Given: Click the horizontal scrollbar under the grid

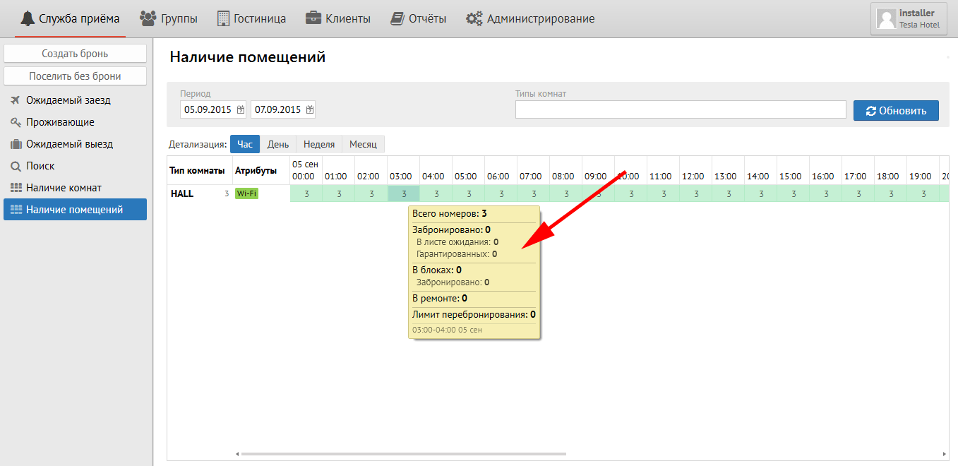Looking at the screenshot, I should point(404,454).
